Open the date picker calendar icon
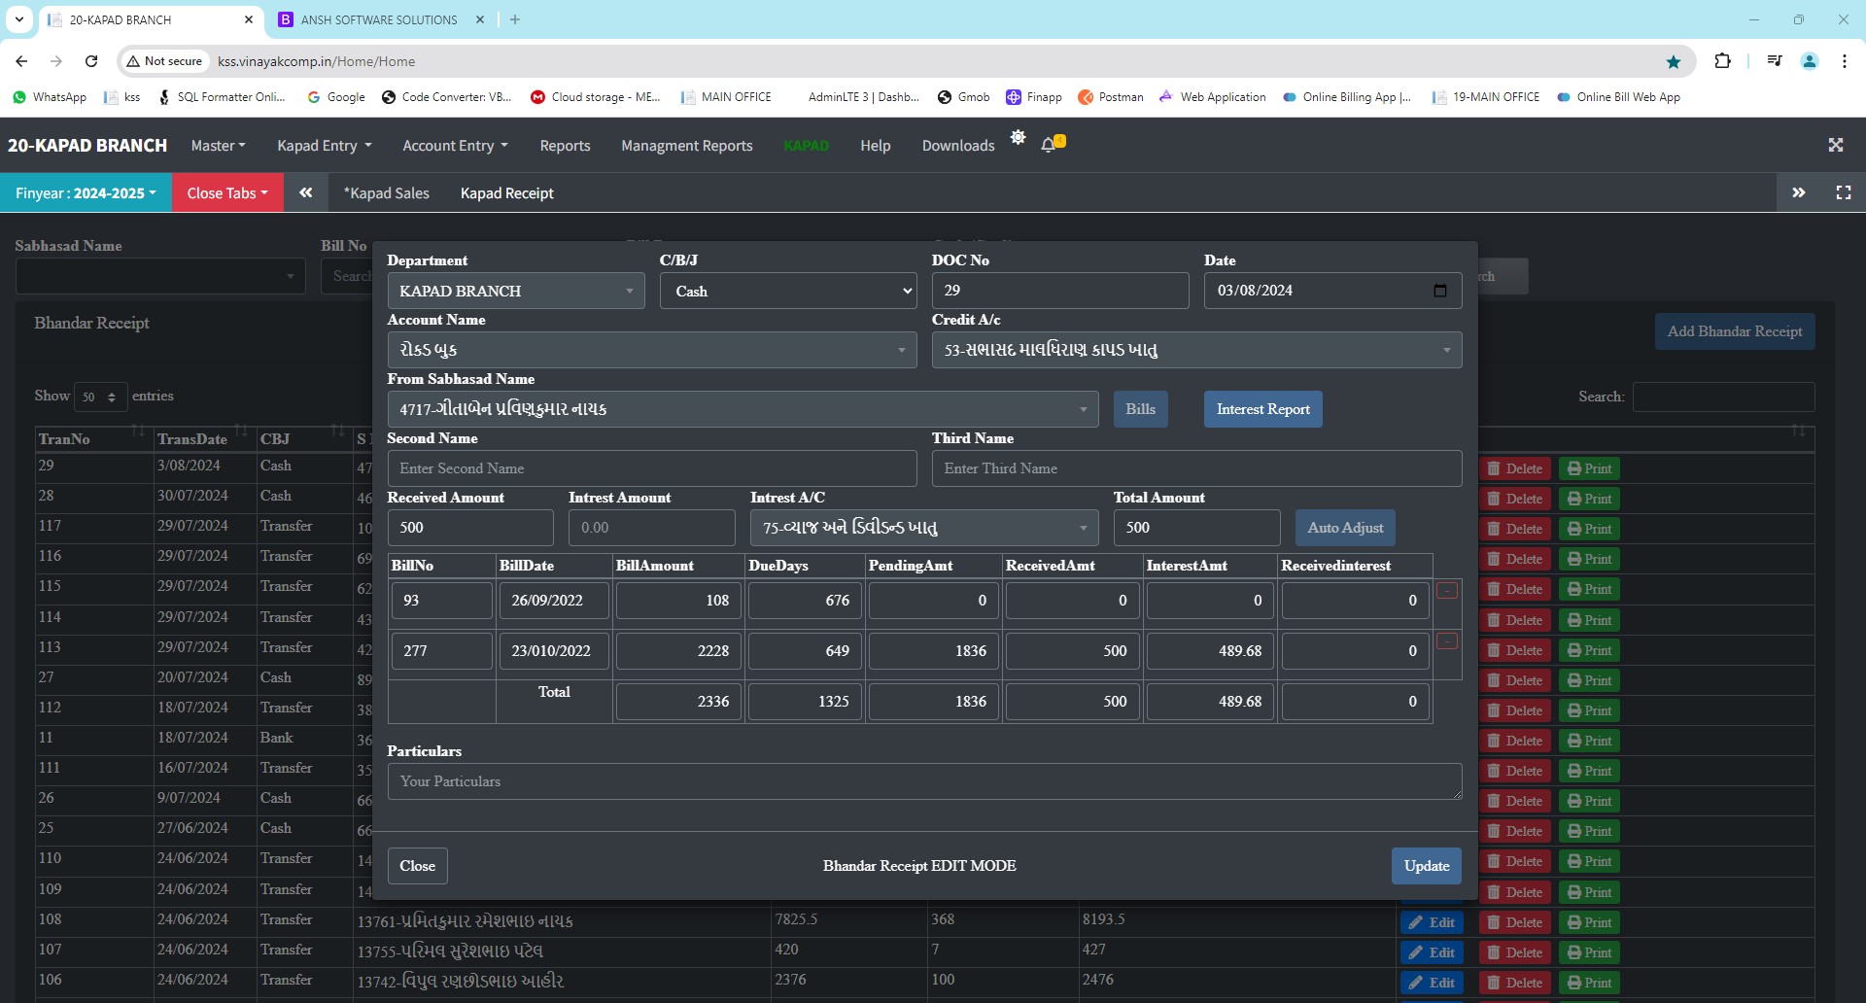1866x1003 pixels. point(1439,291)
